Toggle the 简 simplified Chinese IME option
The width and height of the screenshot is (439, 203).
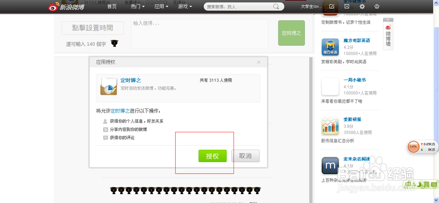pos(426,184)
